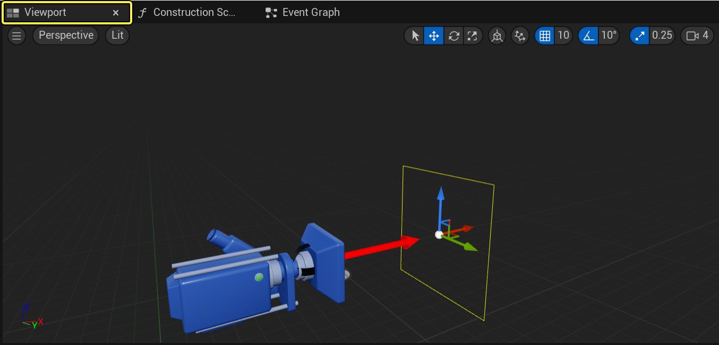Choose the Select objects arrow tool
719x345 pixels.
point(414,36)
